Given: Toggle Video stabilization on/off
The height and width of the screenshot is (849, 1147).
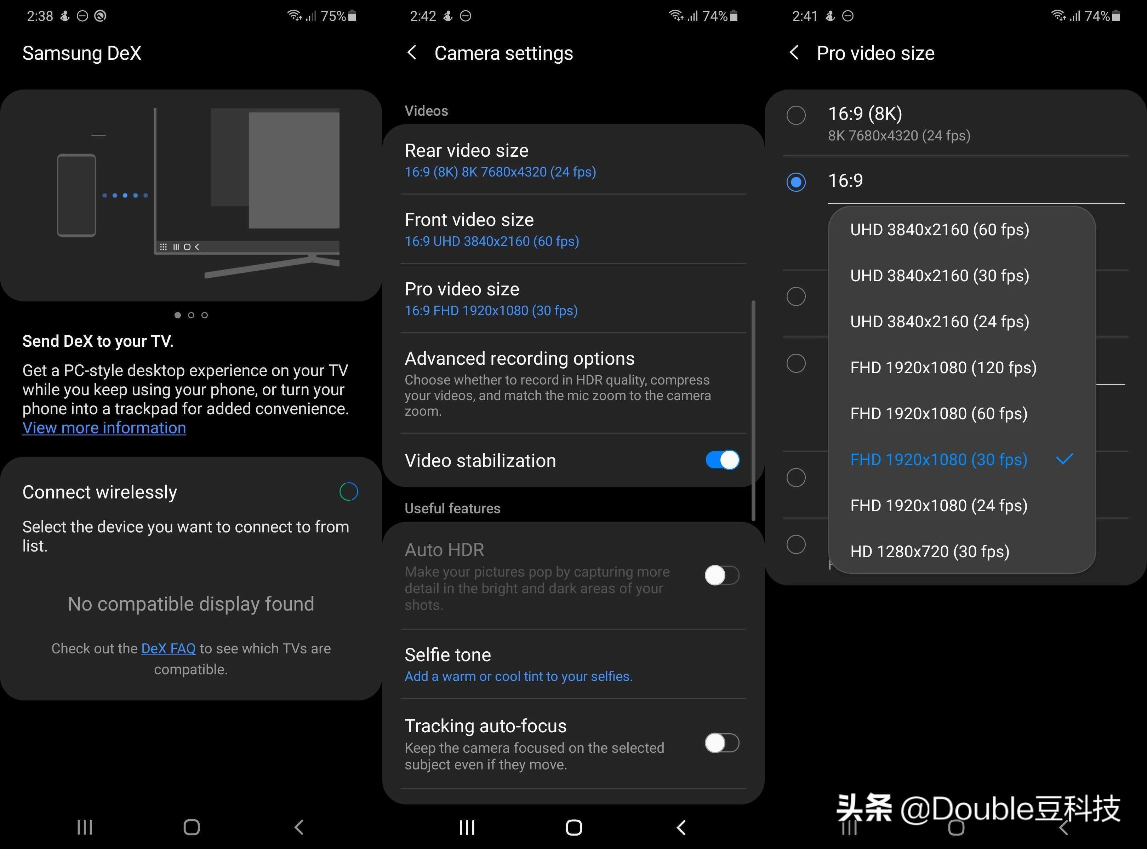Looking at the screenshot, I should [x=722, y=461].
